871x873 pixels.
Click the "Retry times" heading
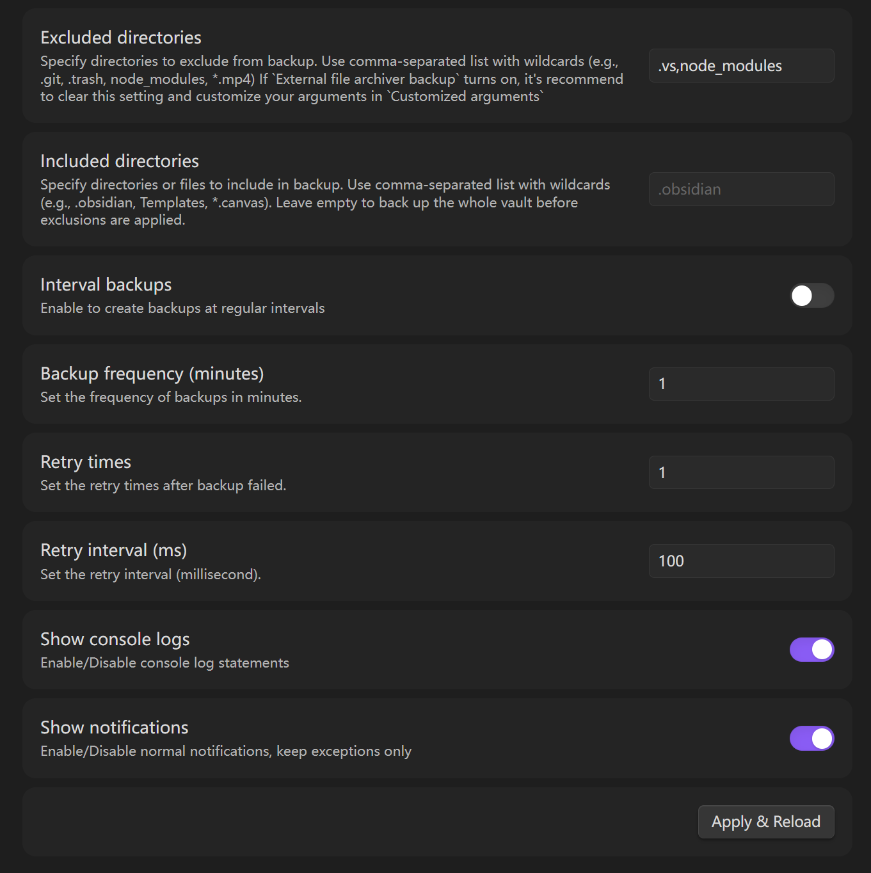click(86, 462)
